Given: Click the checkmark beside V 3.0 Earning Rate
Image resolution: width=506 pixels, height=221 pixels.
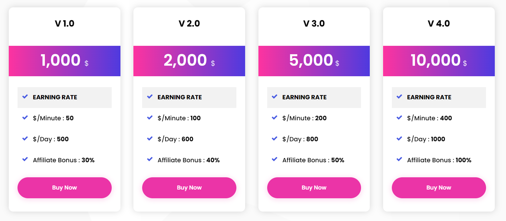Looking at the screenshot, I should point(275,97).
